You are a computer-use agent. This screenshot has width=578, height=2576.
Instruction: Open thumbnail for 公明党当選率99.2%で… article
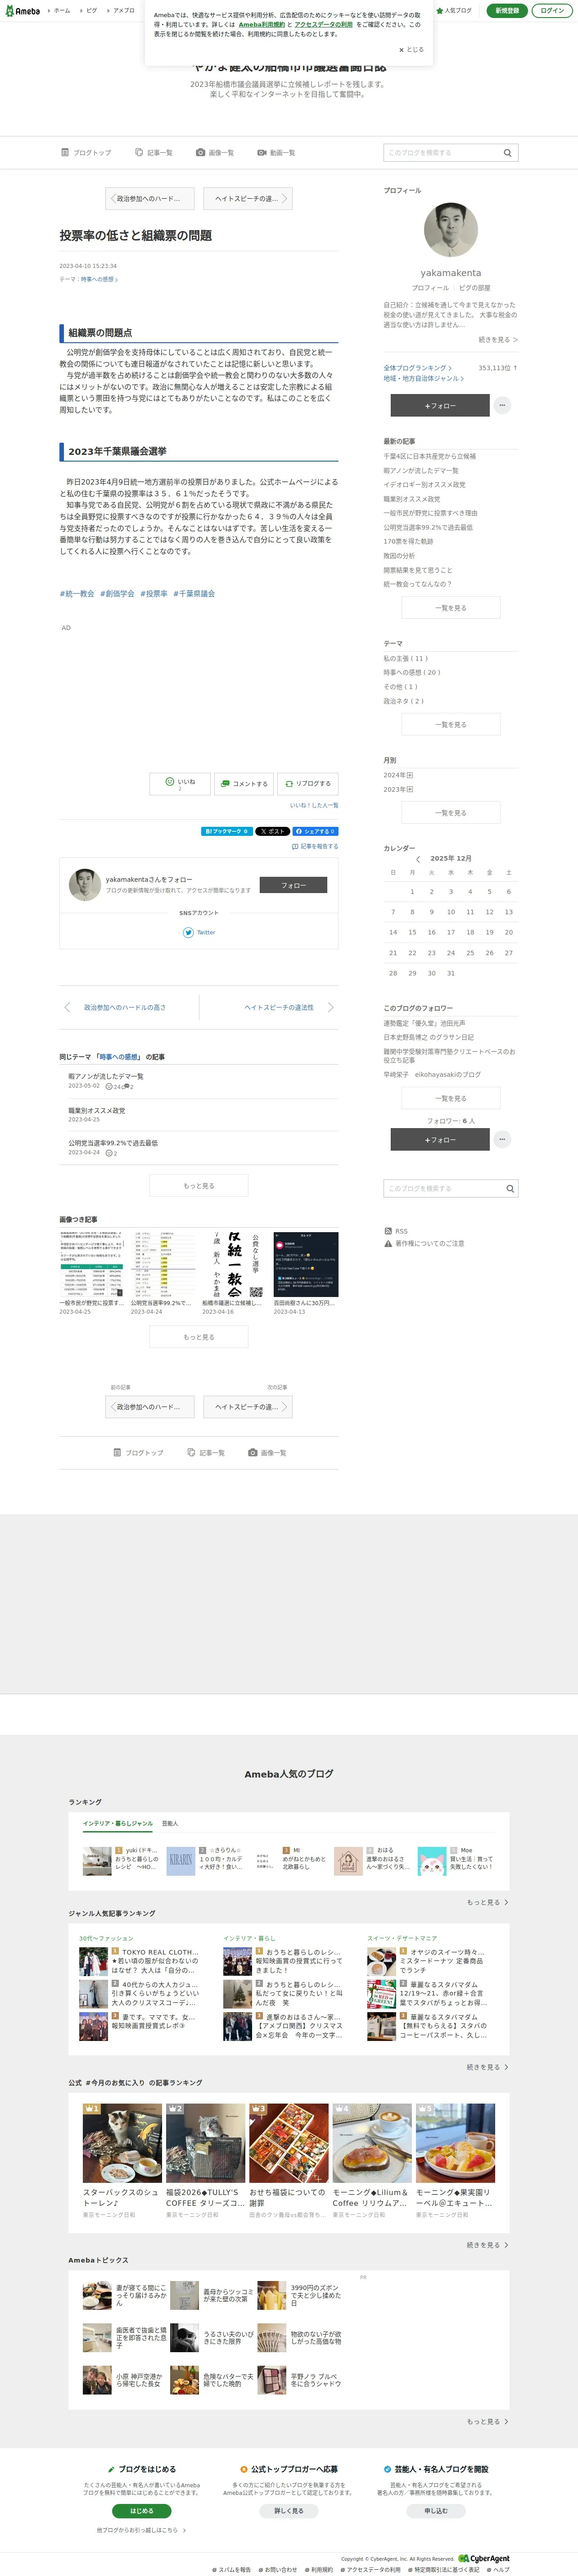tap(163, 1264)
